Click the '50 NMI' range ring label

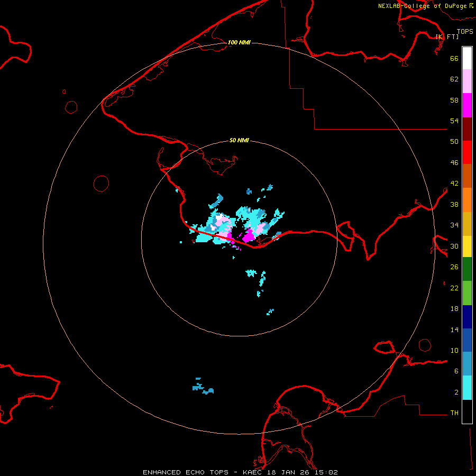pos(239,140)
